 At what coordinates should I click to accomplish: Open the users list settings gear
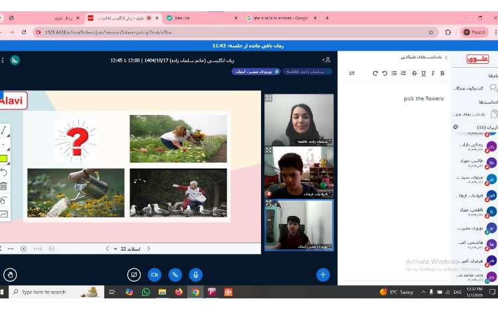point(456,127)
